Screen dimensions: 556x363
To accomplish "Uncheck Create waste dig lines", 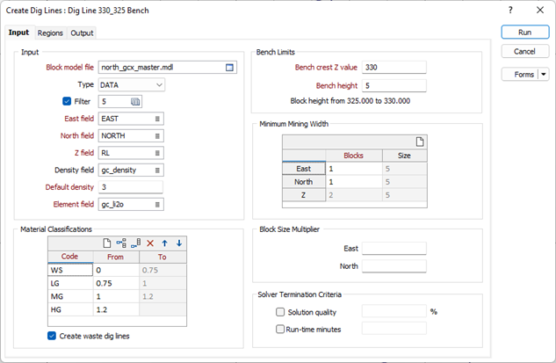I will (x=52, y=335).
